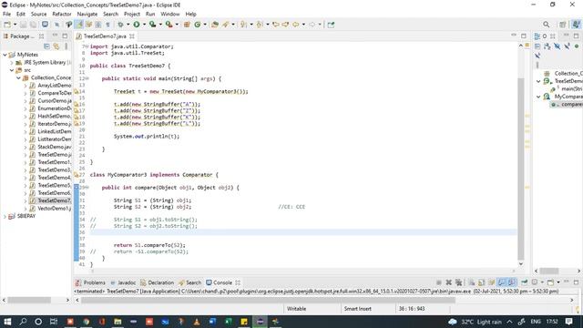This screenshot has width=583, height=328.
Task: Open Windows taskbar search
Action: (x=23, y=322)
